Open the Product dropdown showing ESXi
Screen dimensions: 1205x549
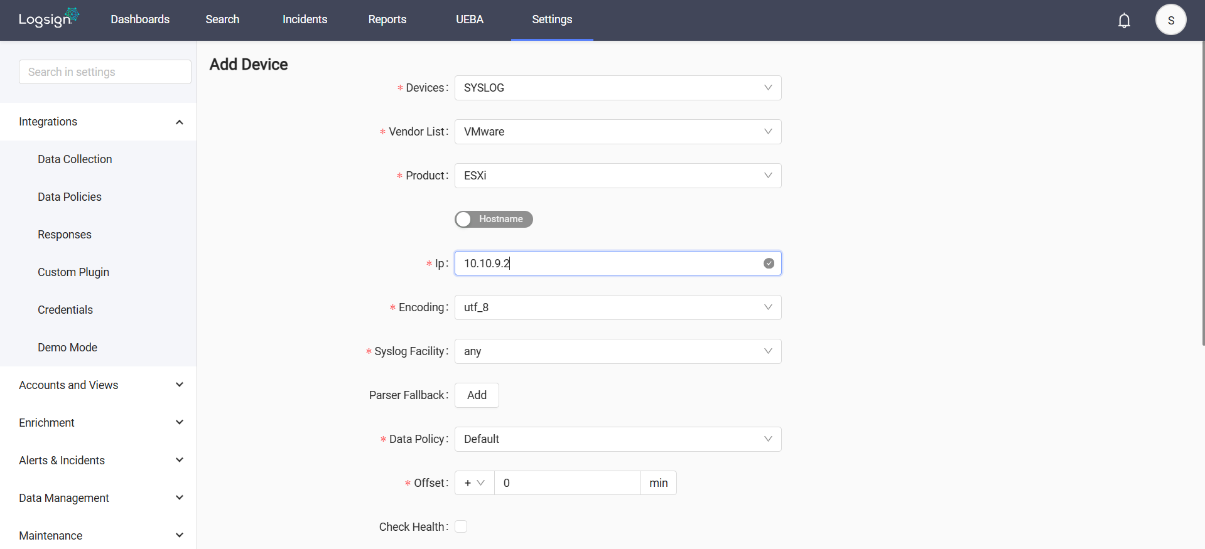click(x=618, y=176)
